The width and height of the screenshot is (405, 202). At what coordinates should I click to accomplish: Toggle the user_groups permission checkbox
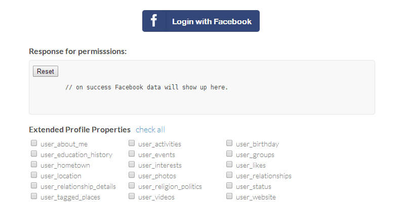pos(229,154)
